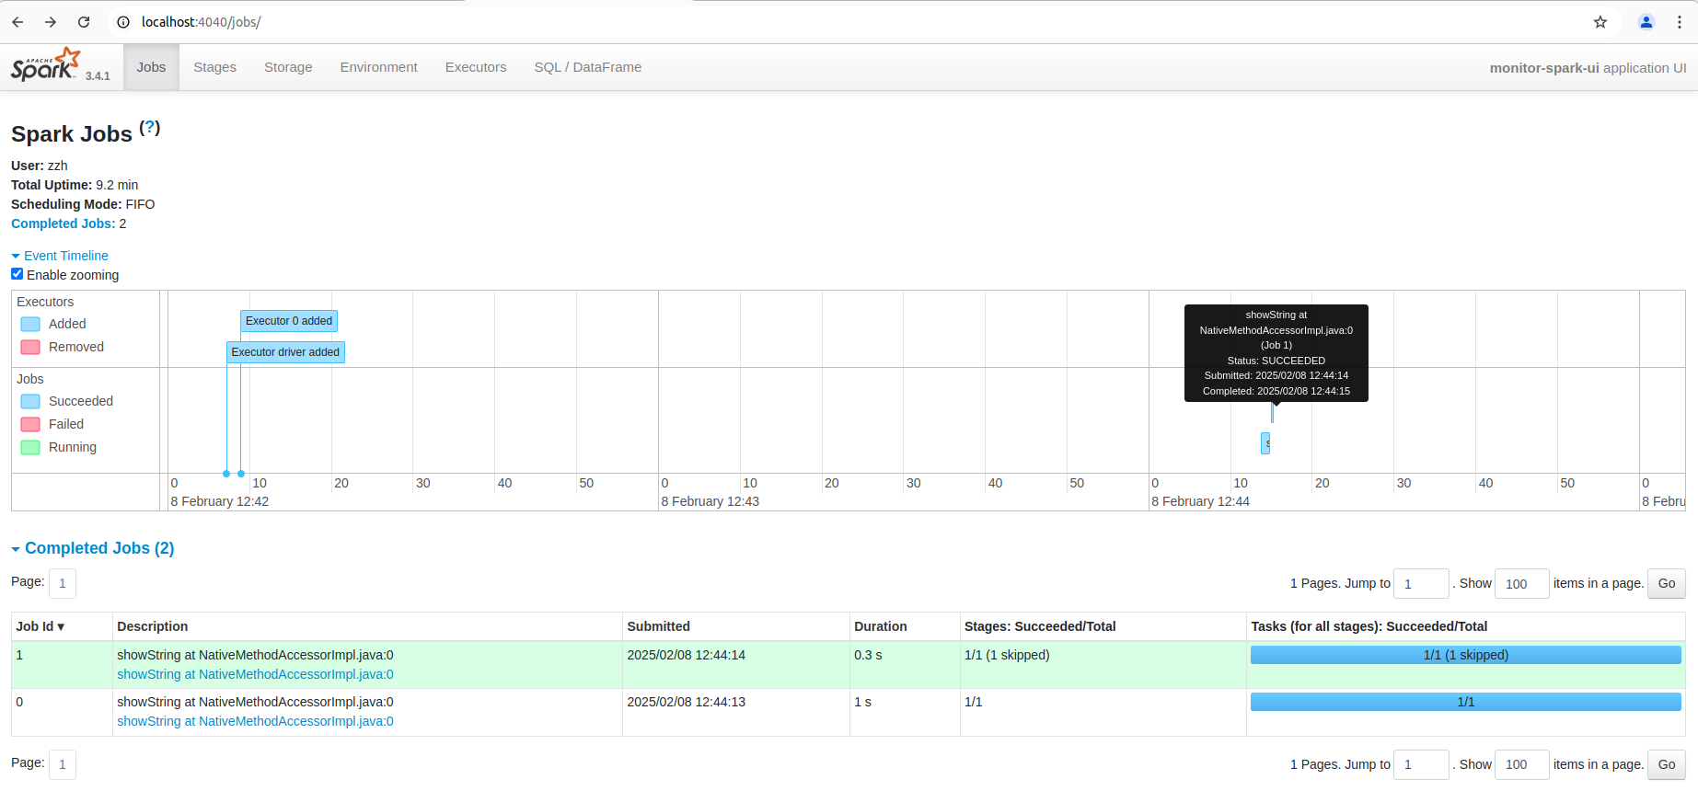Click the top Go pagination button
This screenshot has height=791, width=1698.
point(1667,583)
